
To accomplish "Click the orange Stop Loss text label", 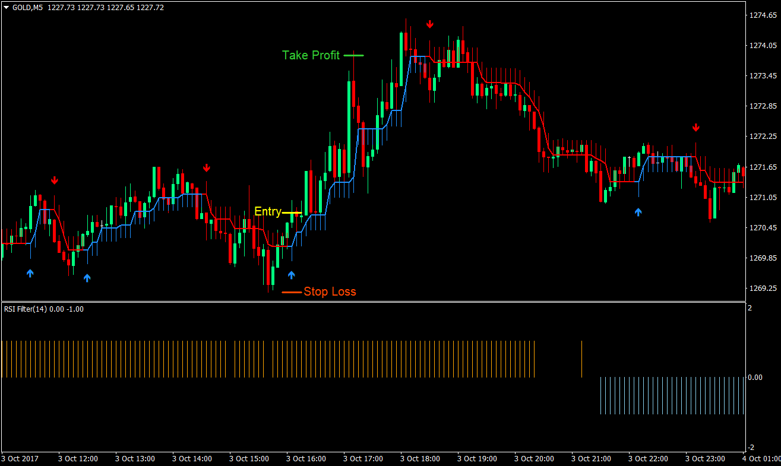I will [330, 291].
